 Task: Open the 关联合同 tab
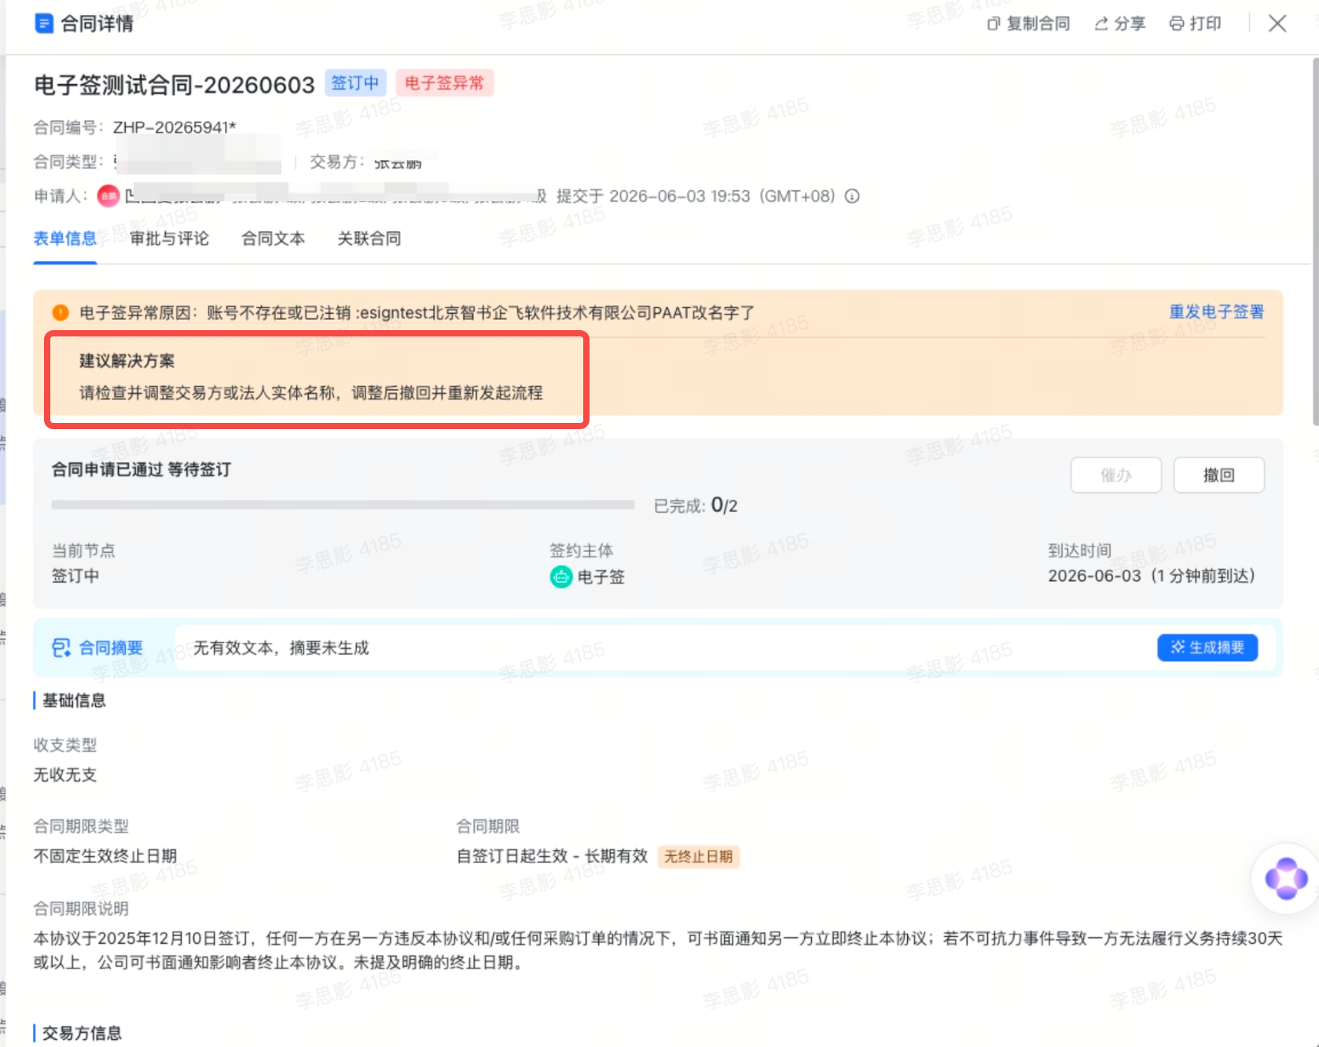tap(369, 238)
